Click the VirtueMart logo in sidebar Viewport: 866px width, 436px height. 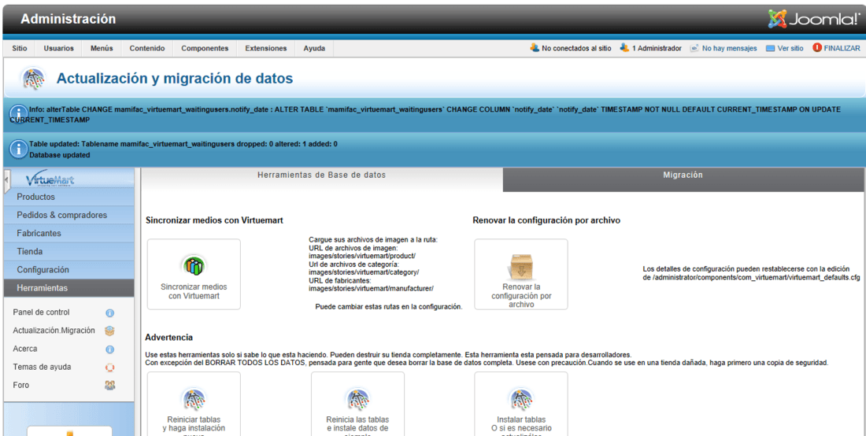[x=50, y=180]
